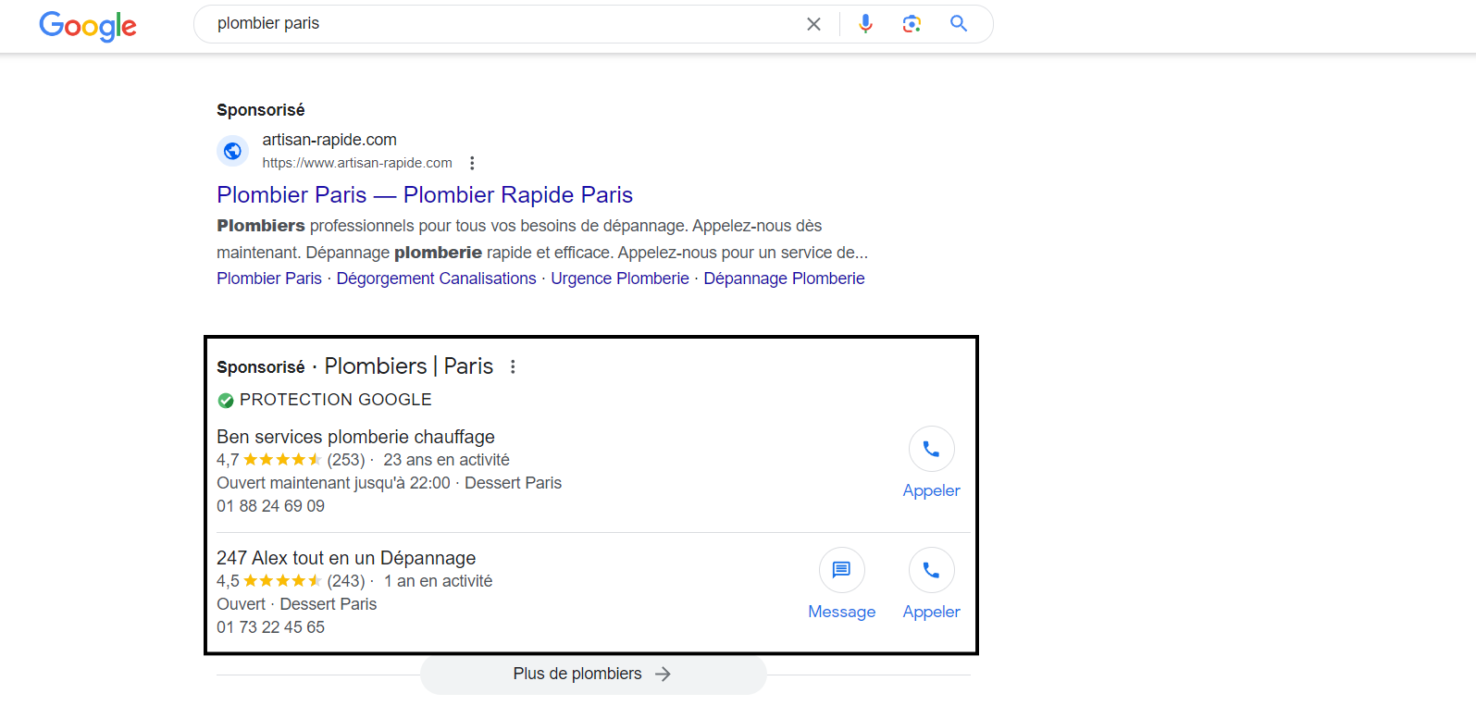The width and height of the screenshot is (1476, 706).
Task: Click https://www.artisan-rapide.com URL text
Action: point(357,163)
